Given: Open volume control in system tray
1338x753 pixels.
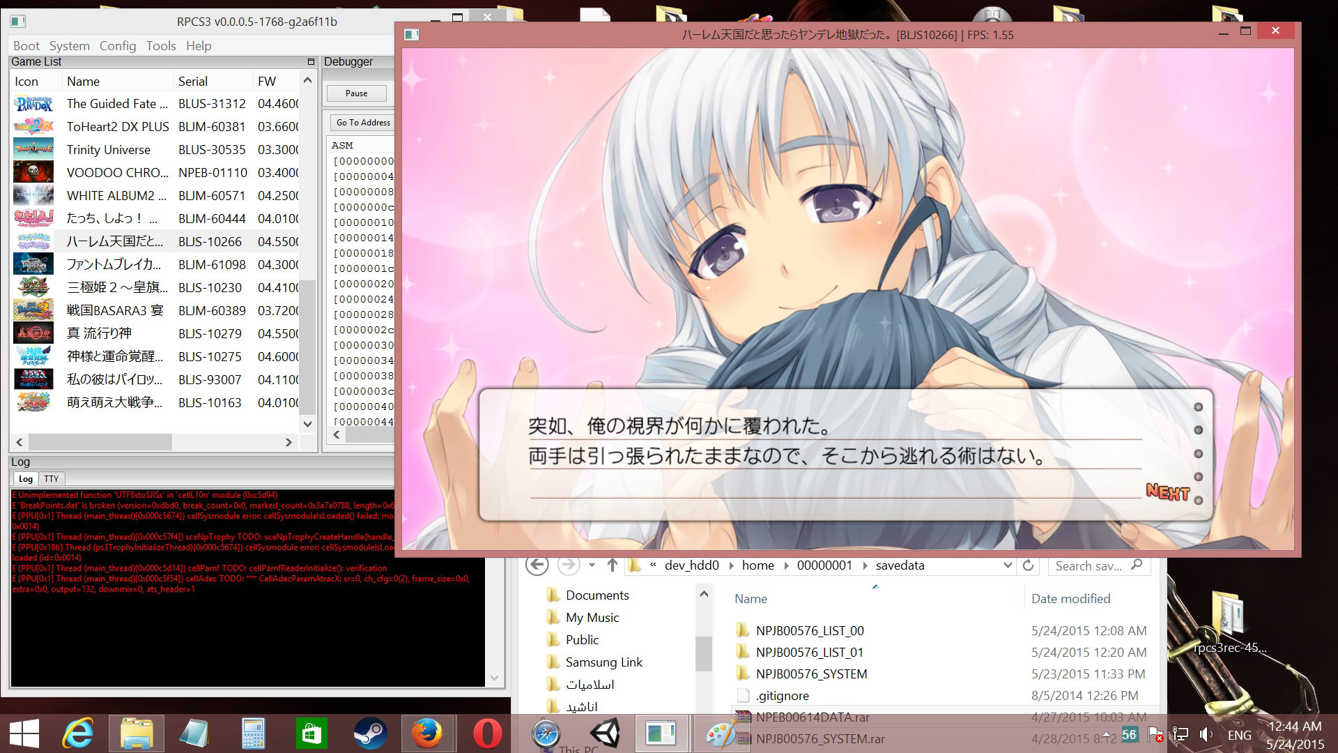Looking at the screenshot, I should (x=1207, y=735).
